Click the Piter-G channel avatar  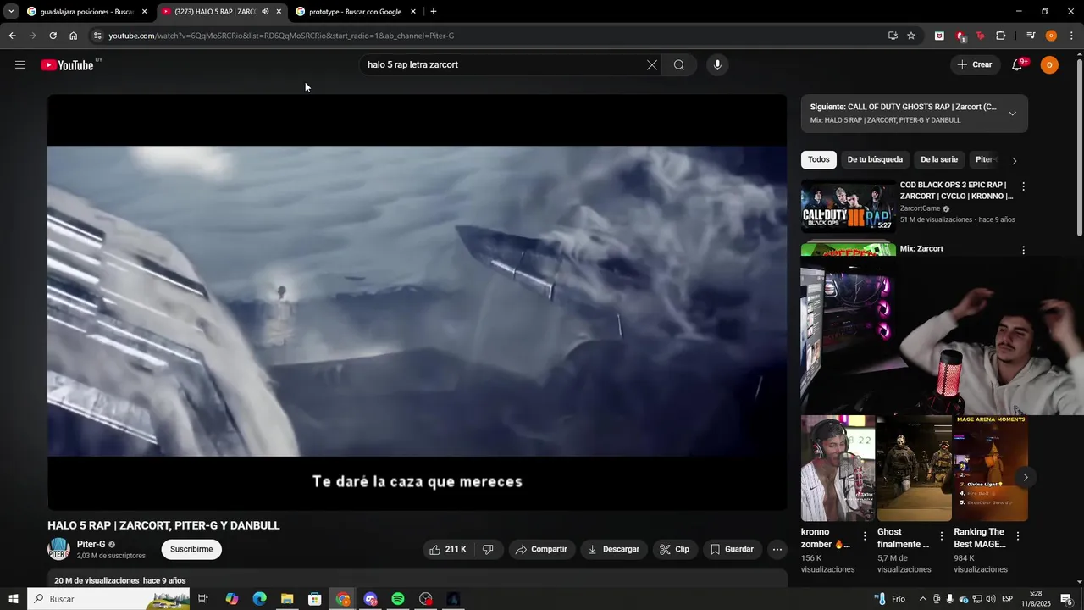pyautogui.click(x=58, y=549)
